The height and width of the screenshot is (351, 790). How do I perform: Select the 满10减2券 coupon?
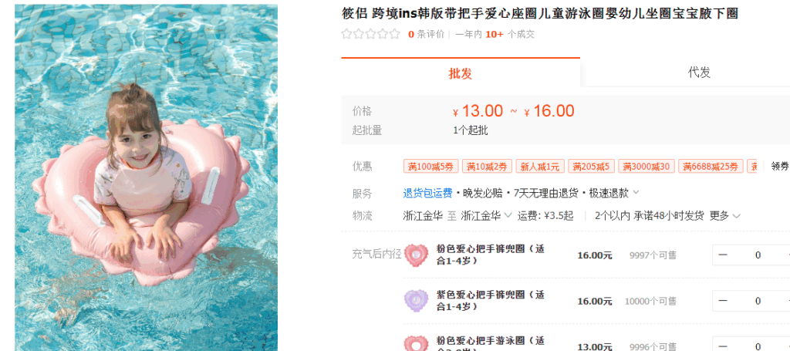click(x=487, y=166)
